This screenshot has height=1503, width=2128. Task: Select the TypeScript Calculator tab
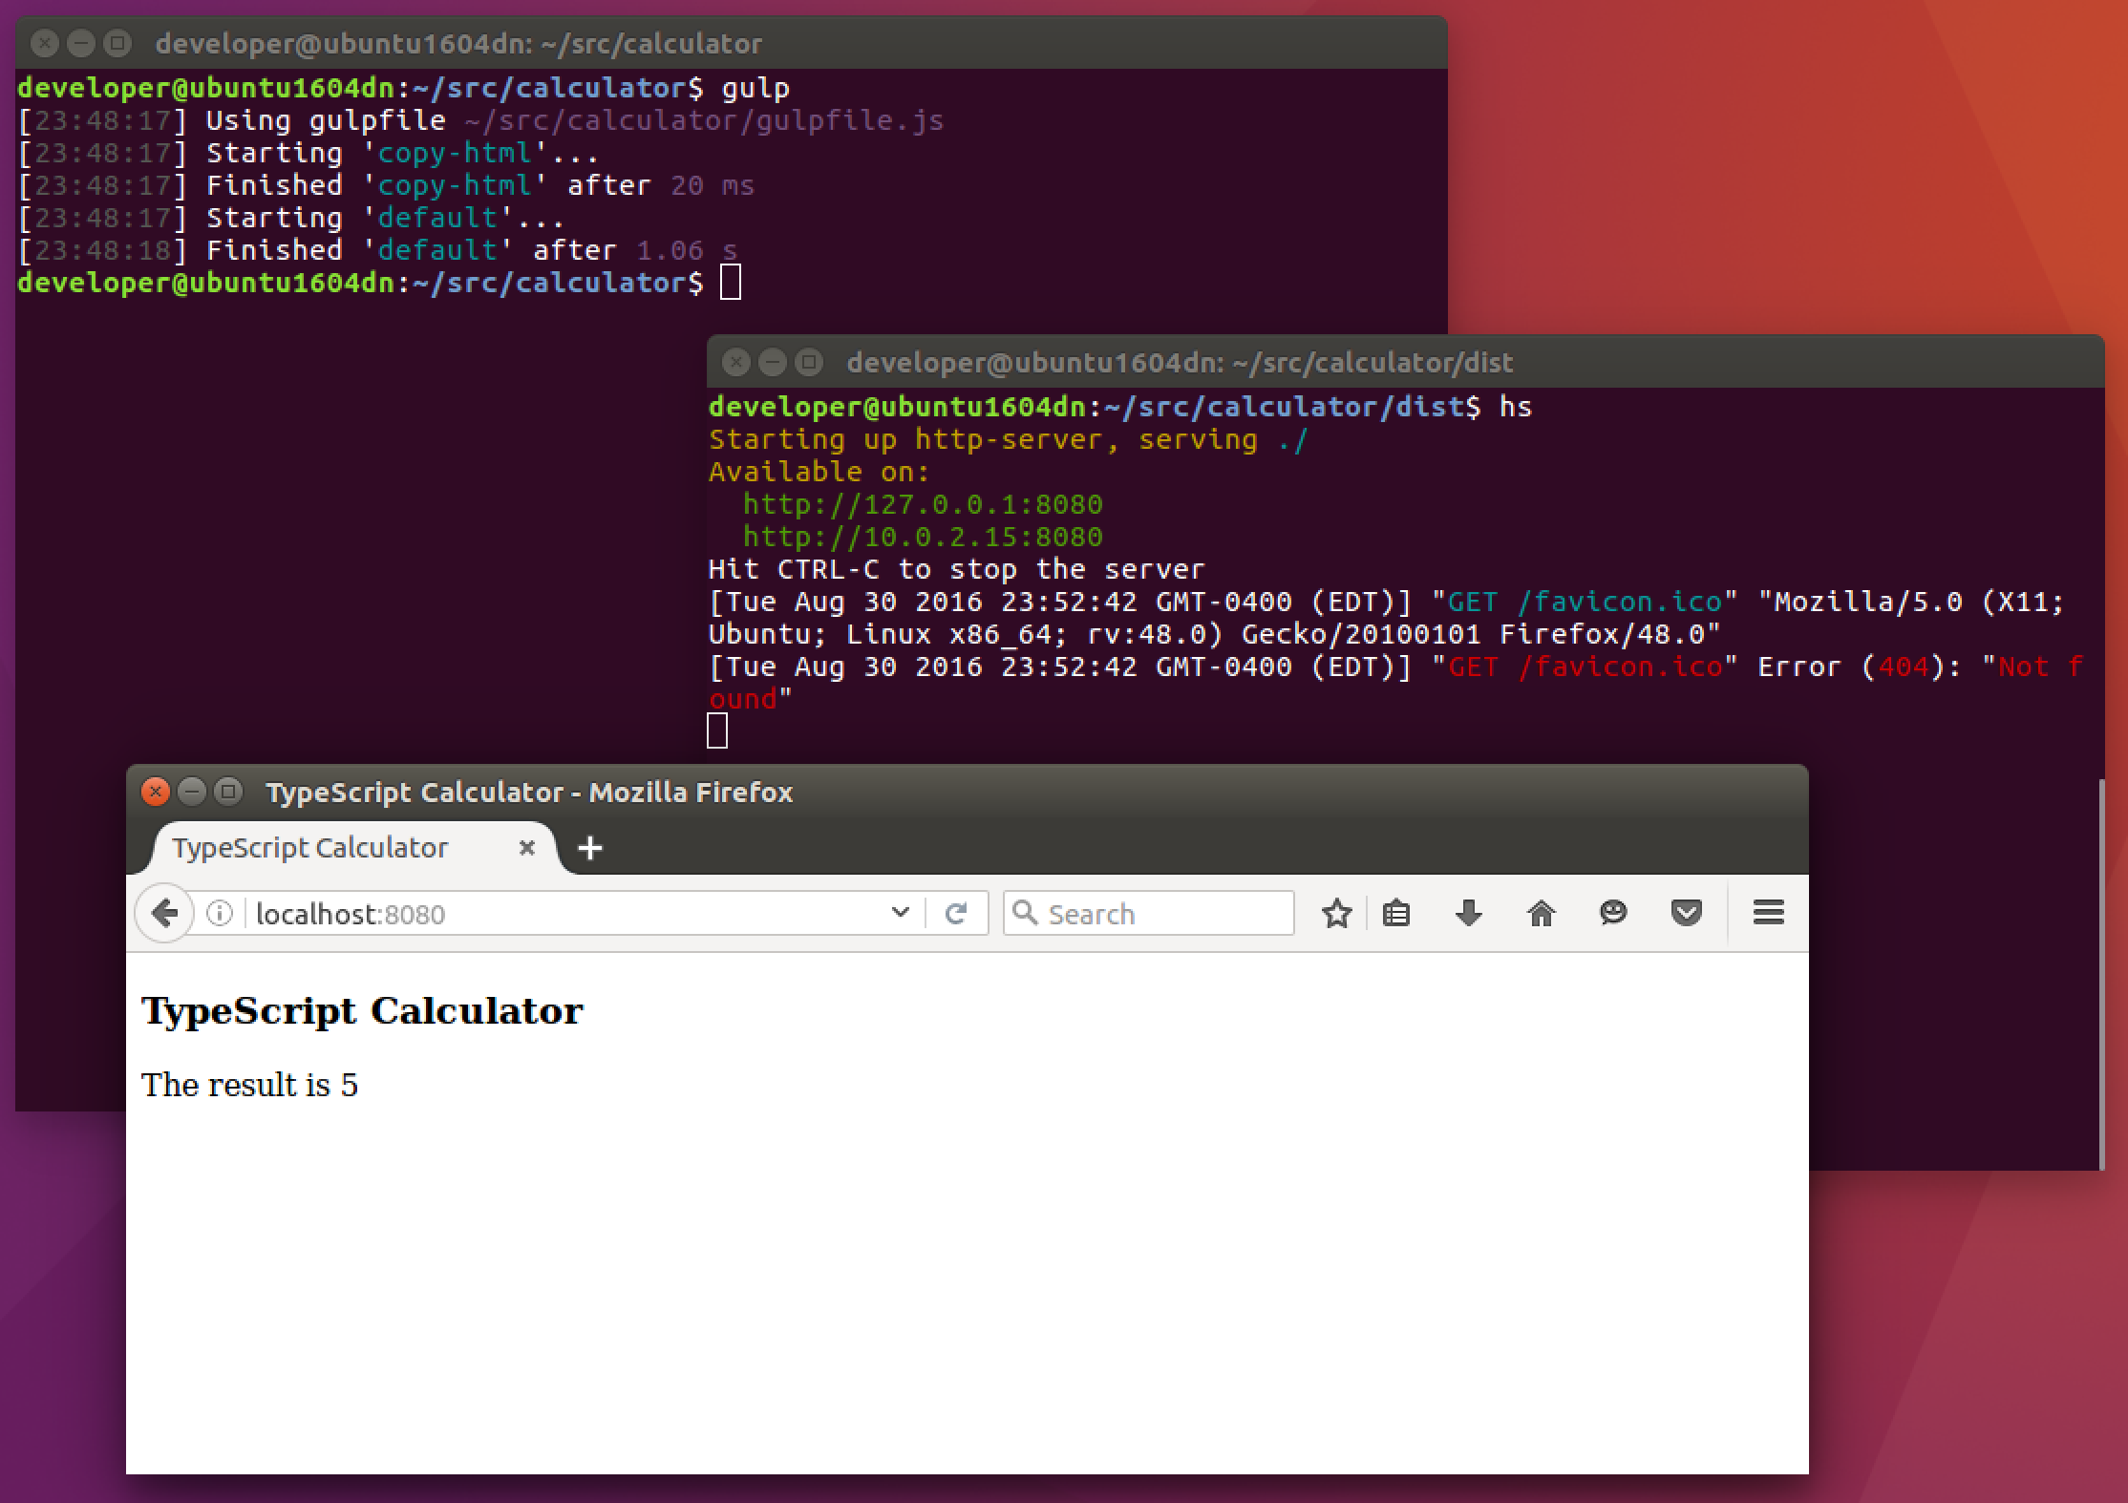[x=310, y=848]
